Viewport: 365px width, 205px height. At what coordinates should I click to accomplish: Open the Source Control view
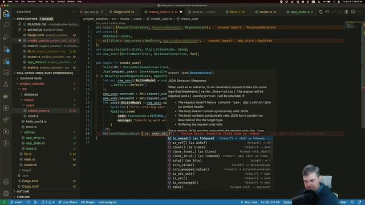click(x=6, y=49)
